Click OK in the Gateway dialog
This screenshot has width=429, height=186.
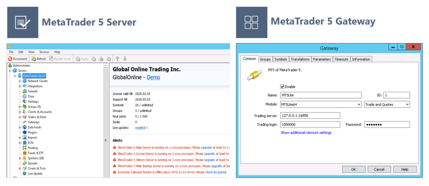click(354, 169)
